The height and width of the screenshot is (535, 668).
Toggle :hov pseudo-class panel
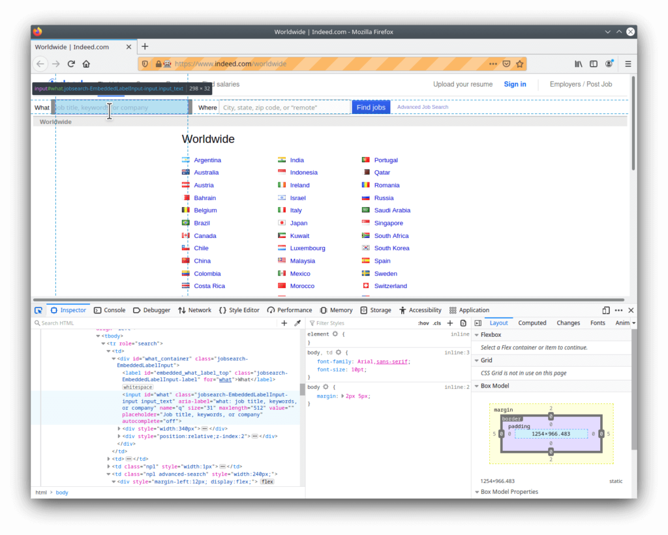(x=423, y=323)
